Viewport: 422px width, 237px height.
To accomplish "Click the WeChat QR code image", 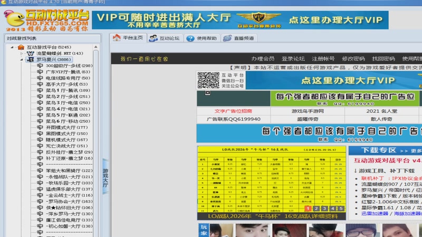I will coord(208,80).
